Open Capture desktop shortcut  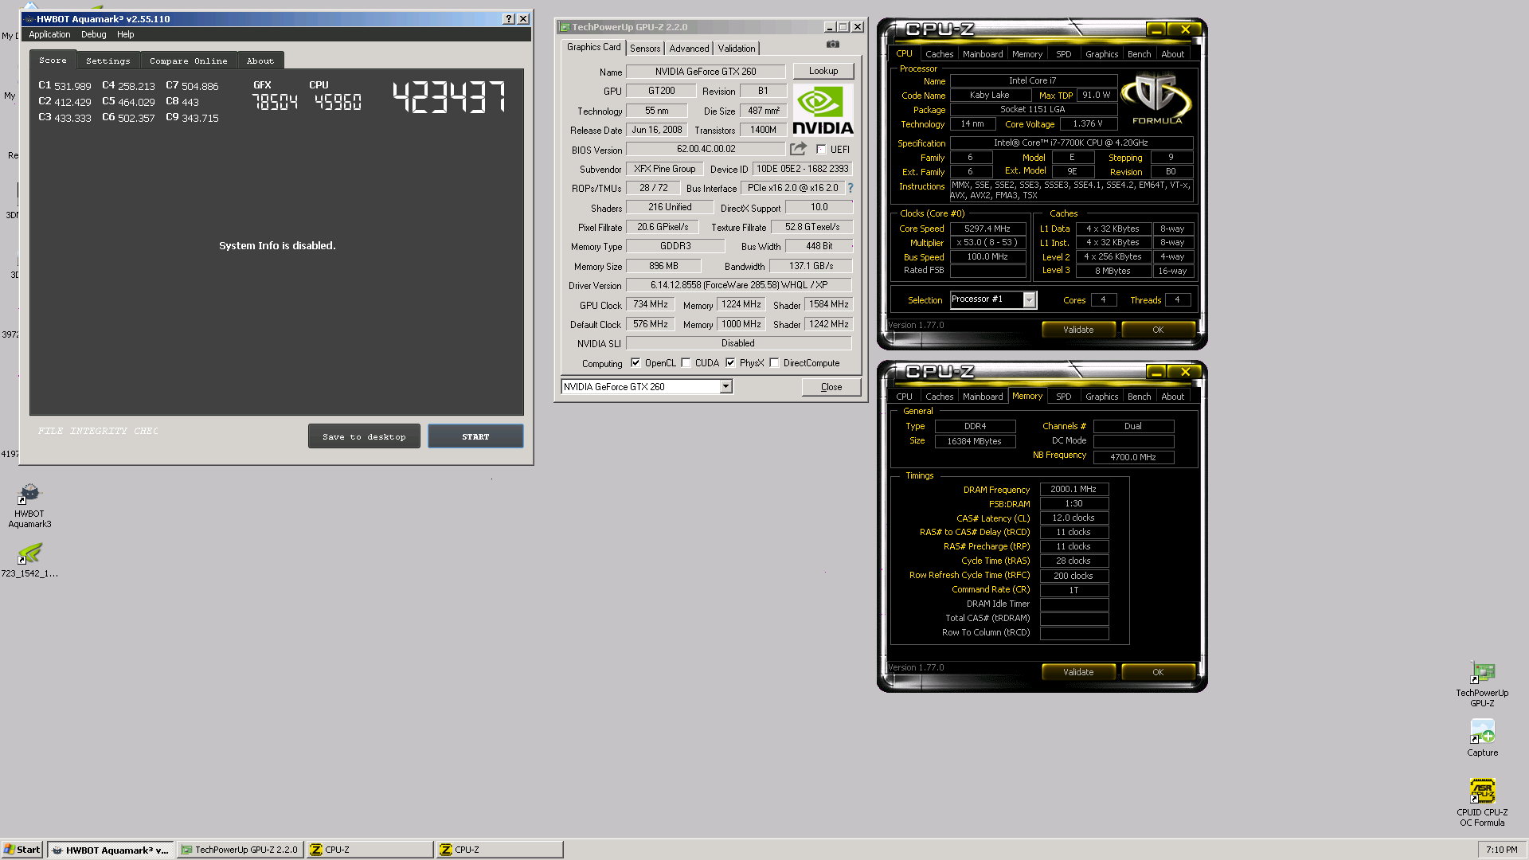pyautogui.click(x=1482, y=737)
